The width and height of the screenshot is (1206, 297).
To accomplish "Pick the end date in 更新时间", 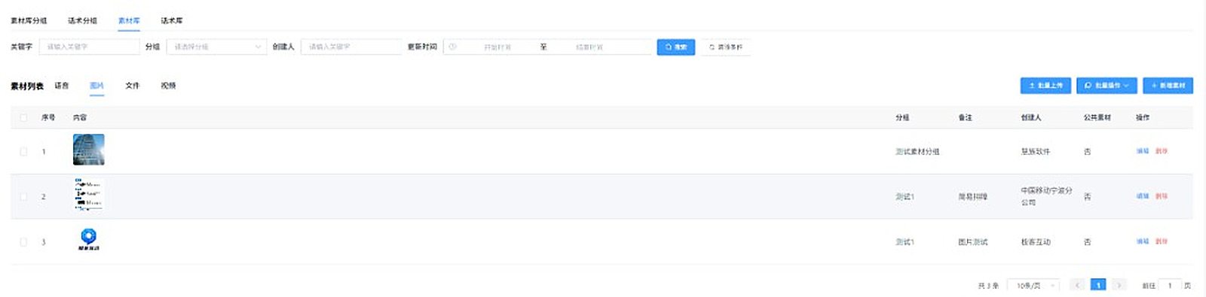I will coord(589,47).
